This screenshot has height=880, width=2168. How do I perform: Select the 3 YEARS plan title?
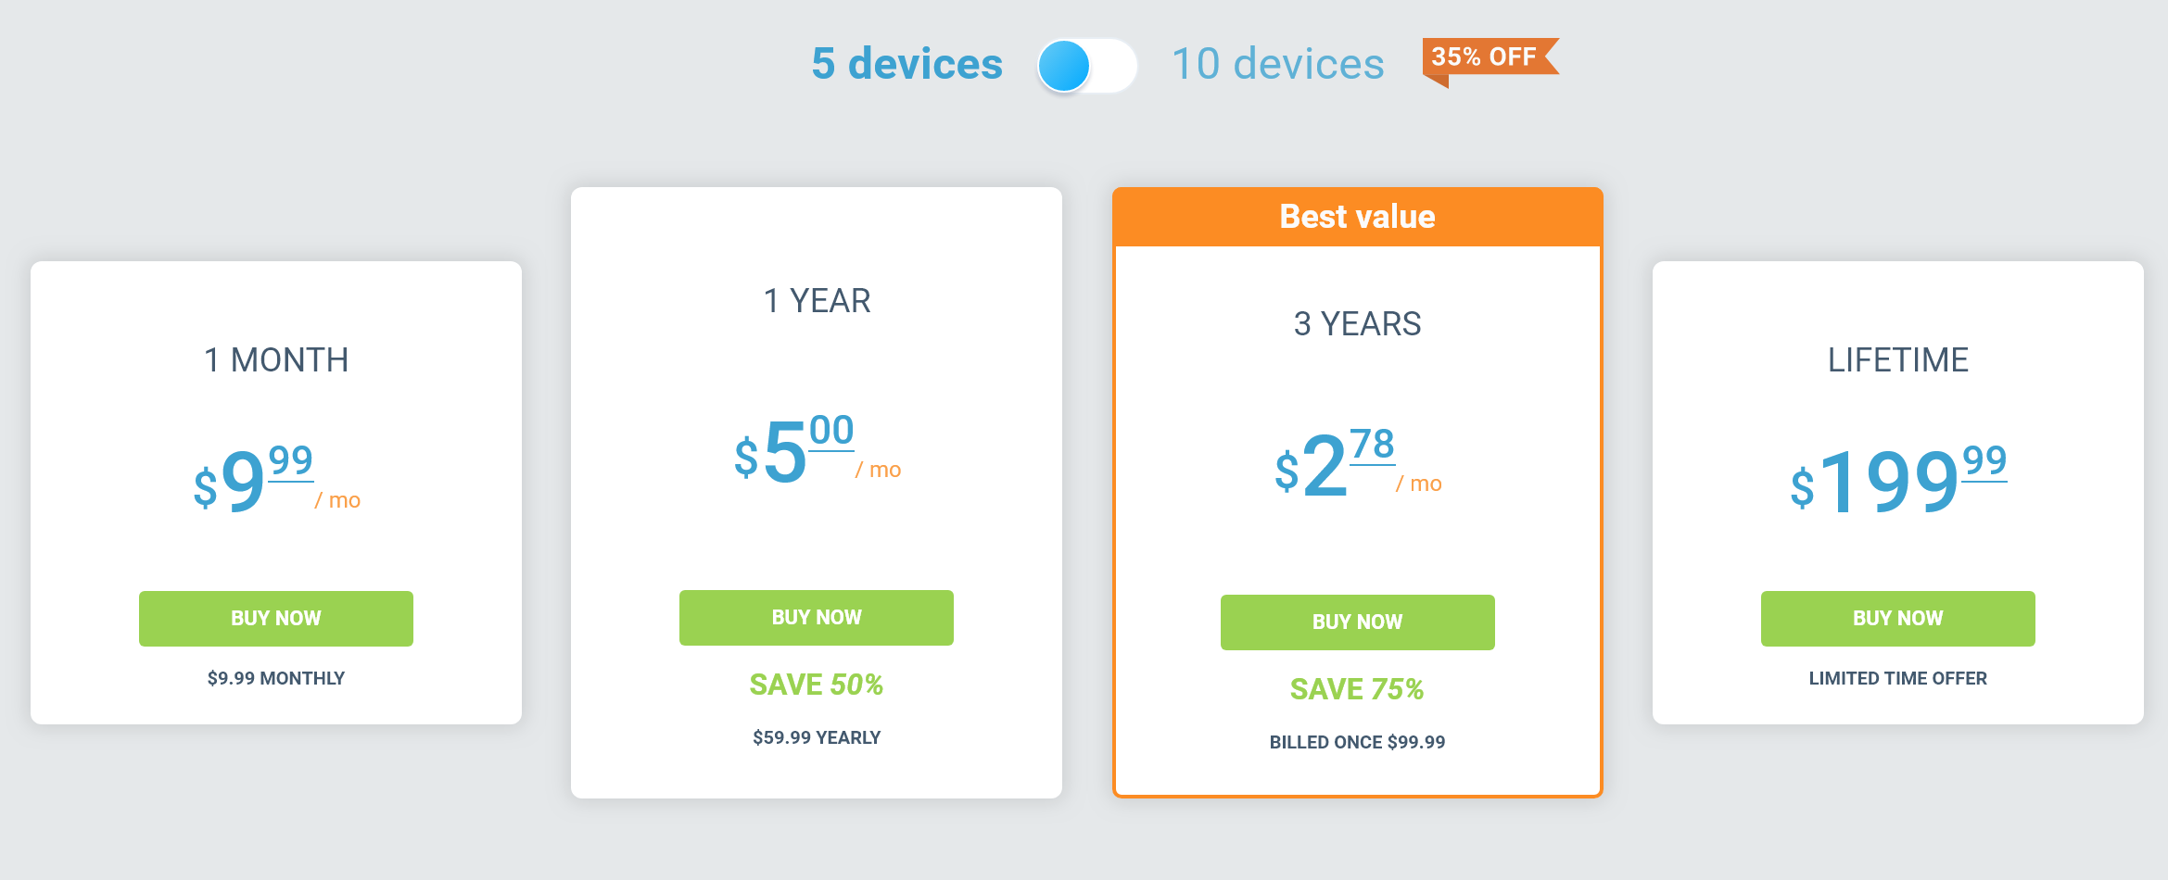click(x=1357, y=324)
